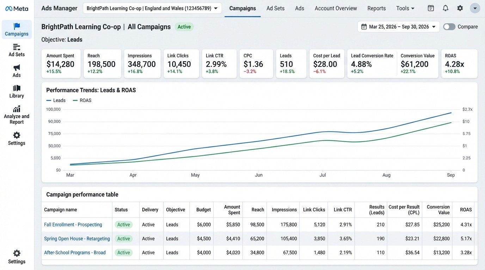
Task: Select the Ads tab in top navigation
Action: point(300,8)
